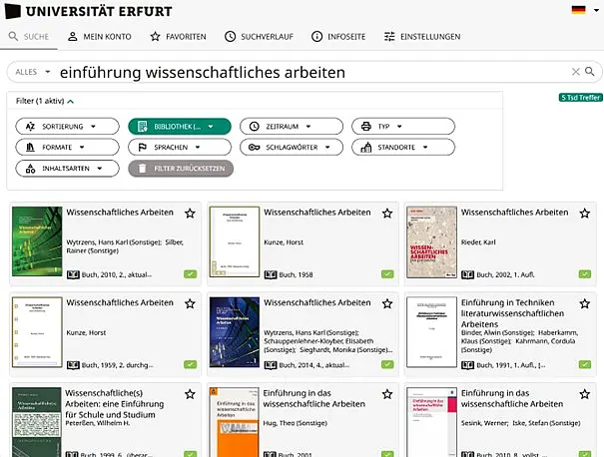The height and width of the screenshot is (457, 604).
Task: Clear the search query with X icon
Action: 575,72
